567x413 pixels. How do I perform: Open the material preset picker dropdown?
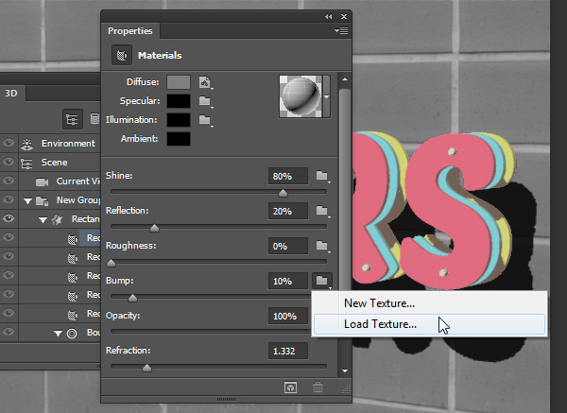tap(327, 96)
